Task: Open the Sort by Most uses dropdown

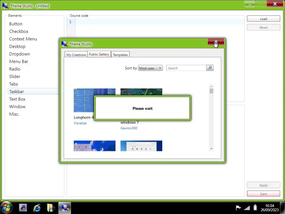Action: (x=150, y=68)
